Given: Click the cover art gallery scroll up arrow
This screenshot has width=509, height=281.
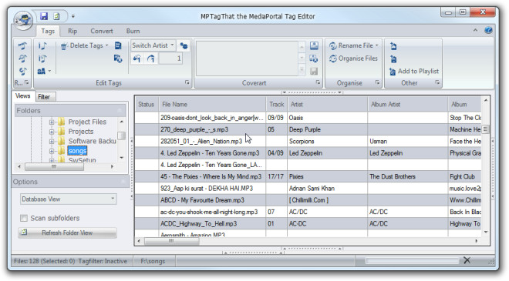Looking at the screenshot, I should click(x=302, y=47).
